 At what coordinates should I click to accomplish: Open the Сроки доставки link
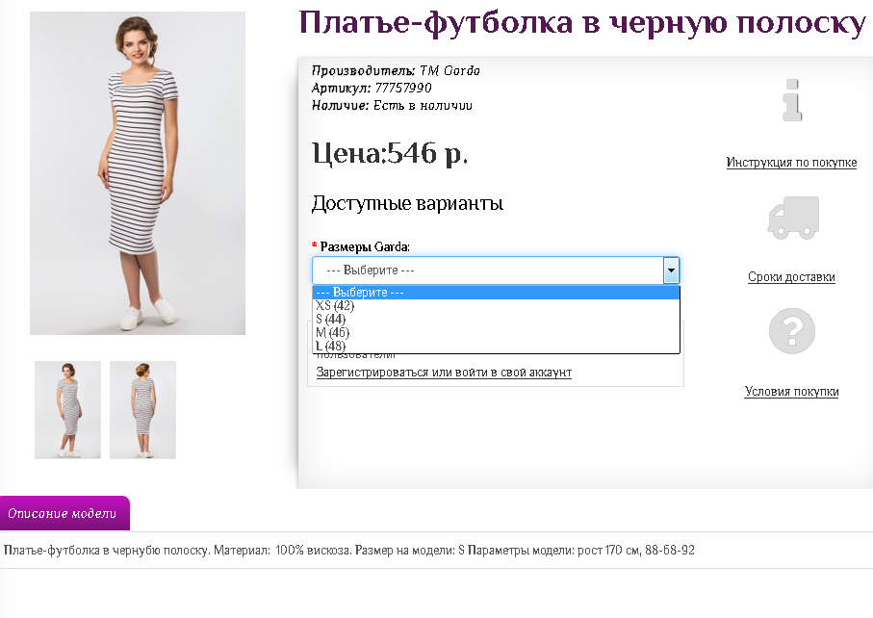pyautogui.click(x=791, y=277)
